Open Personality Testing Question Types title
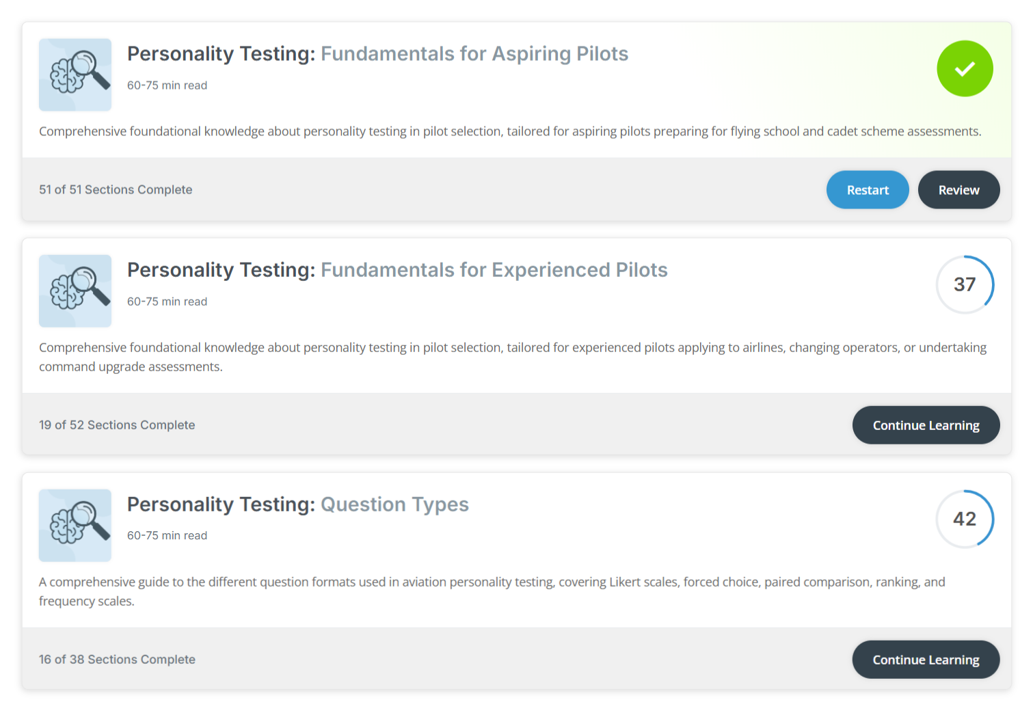Image resolution: width=1033 pixels, height=713 pixels. coord(298,505)
